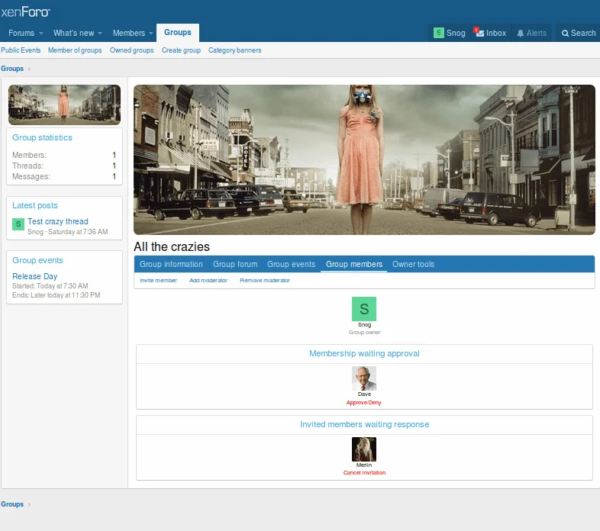Click Snog avatar beside Test crazy thread
The height and width of the screenshot is (531, 600).
(x=18, y=224)
